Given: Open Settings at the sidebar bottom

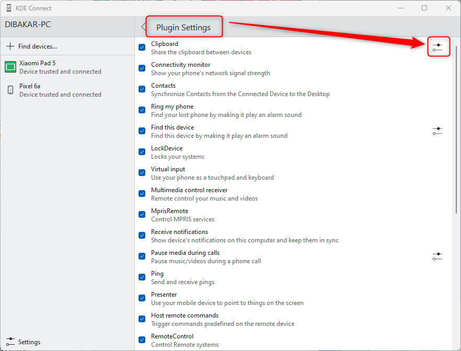Looking at the screenshot, I should click(67, 342).
